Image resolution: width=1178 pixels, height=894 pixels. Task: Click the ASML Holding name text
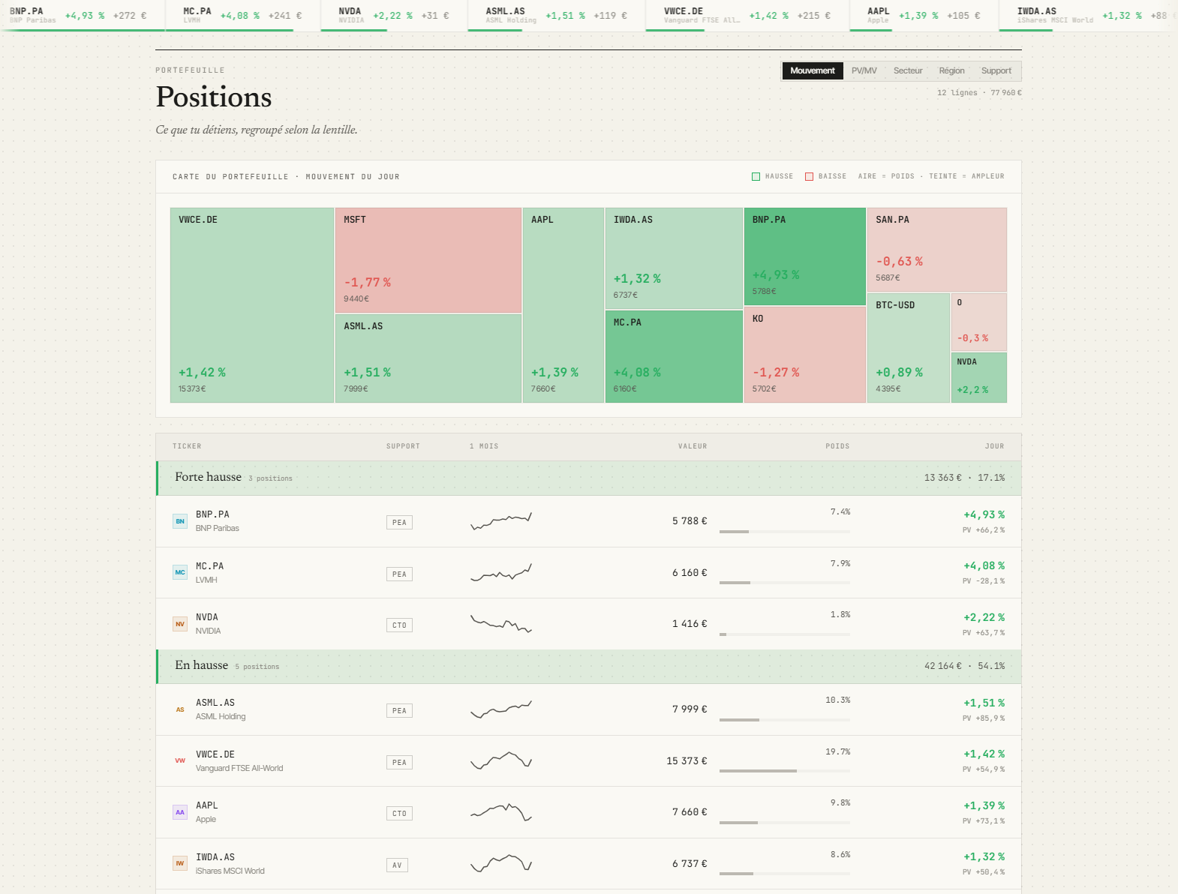[221, 716]
